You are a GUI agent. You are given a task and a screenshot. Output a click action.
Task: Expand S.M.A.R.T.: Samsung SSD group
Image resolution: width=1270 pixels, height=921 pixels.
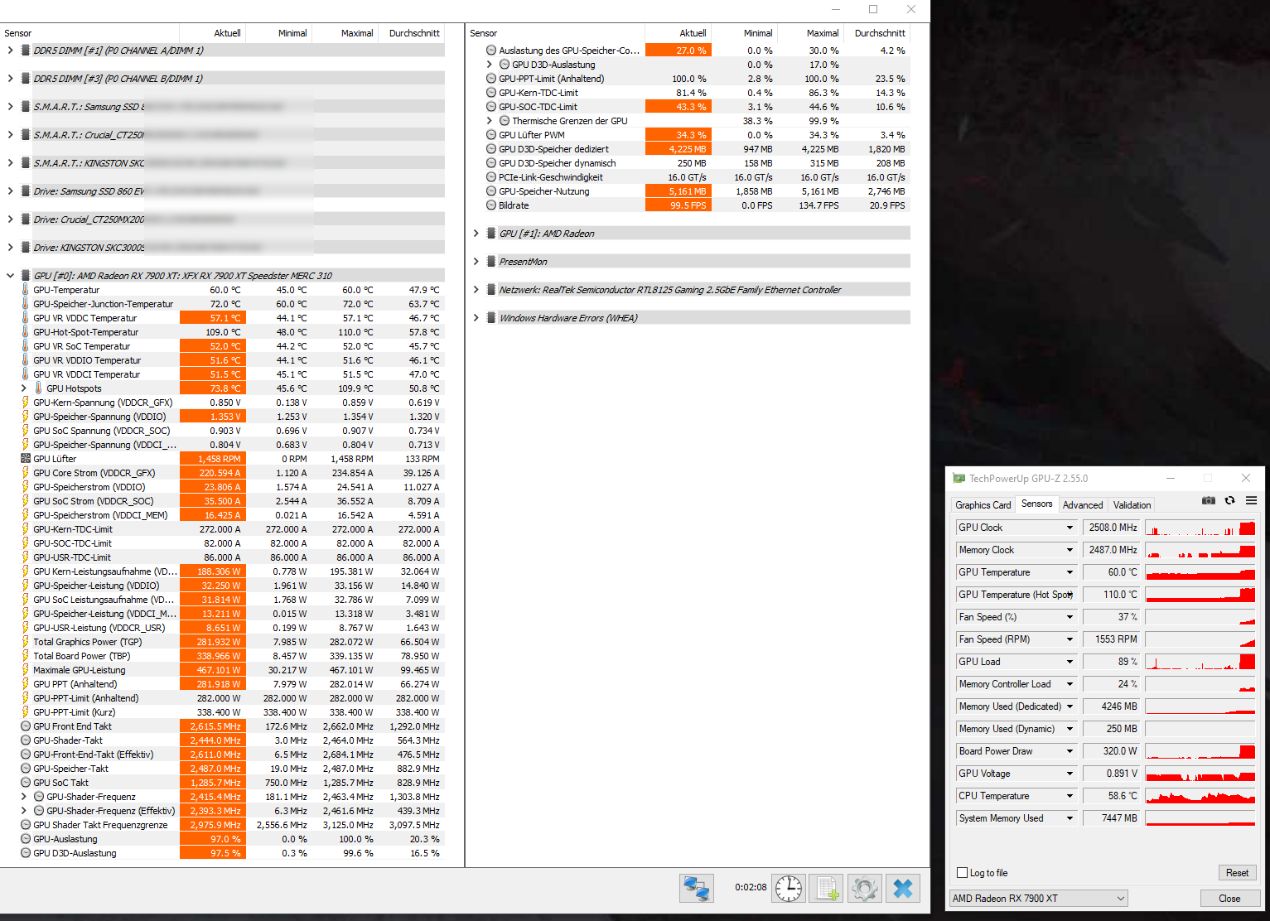(x=10, y=107)
